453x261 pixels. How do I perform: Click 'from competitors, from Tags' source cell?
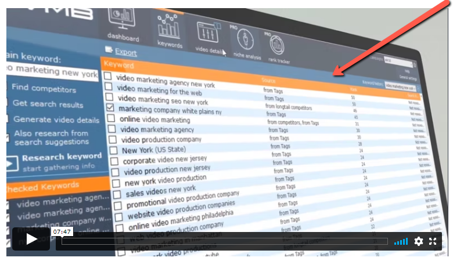point(293,122)
